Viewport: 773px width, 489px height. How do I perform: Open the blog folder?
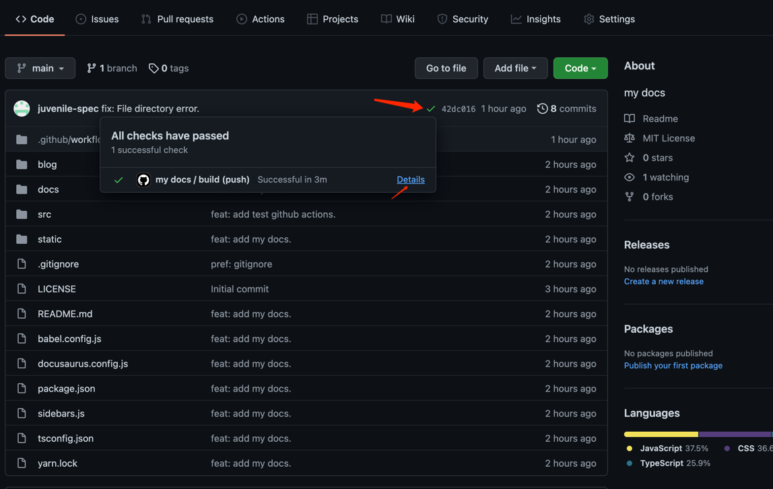(47, 164)
